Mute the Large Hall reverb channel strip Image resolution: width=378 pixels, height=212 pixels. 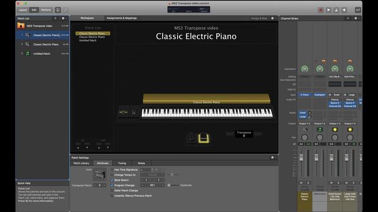[347, 183]
